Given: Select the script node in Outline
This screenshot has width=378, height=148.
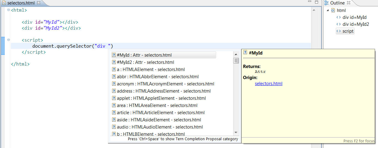Looking at the screenshot, I should 348,31.
